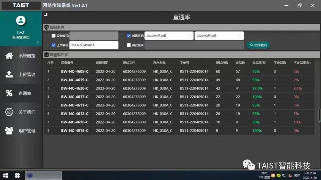Sort by 程序名称 column header
Screen dimensions: 321x180
click(x=159, y=63)
